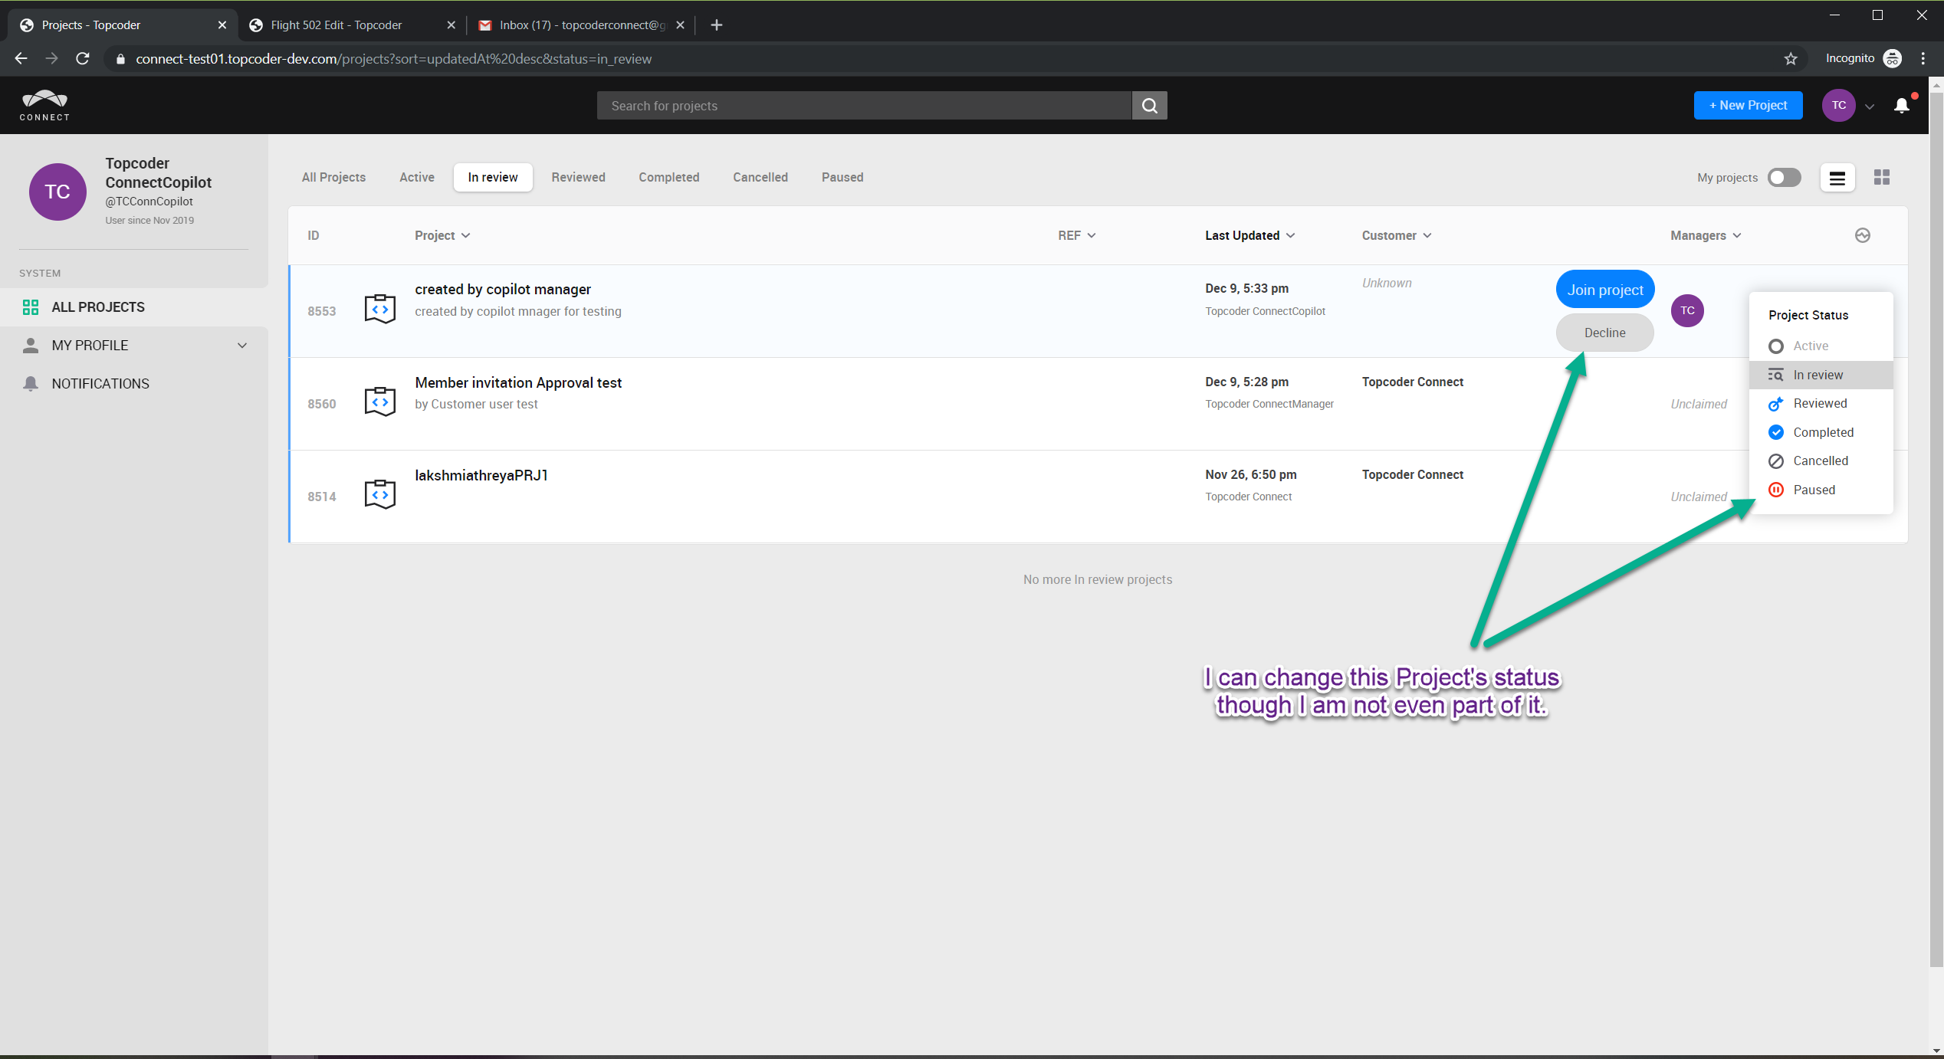Toggle the My projects switch

click(1784, 178)
